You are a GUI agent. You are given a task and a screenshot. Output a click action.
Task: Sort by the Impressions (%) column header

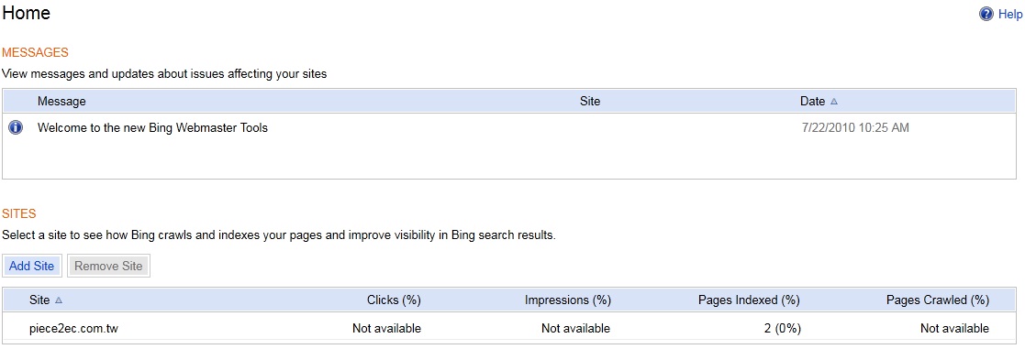point(567,300)
